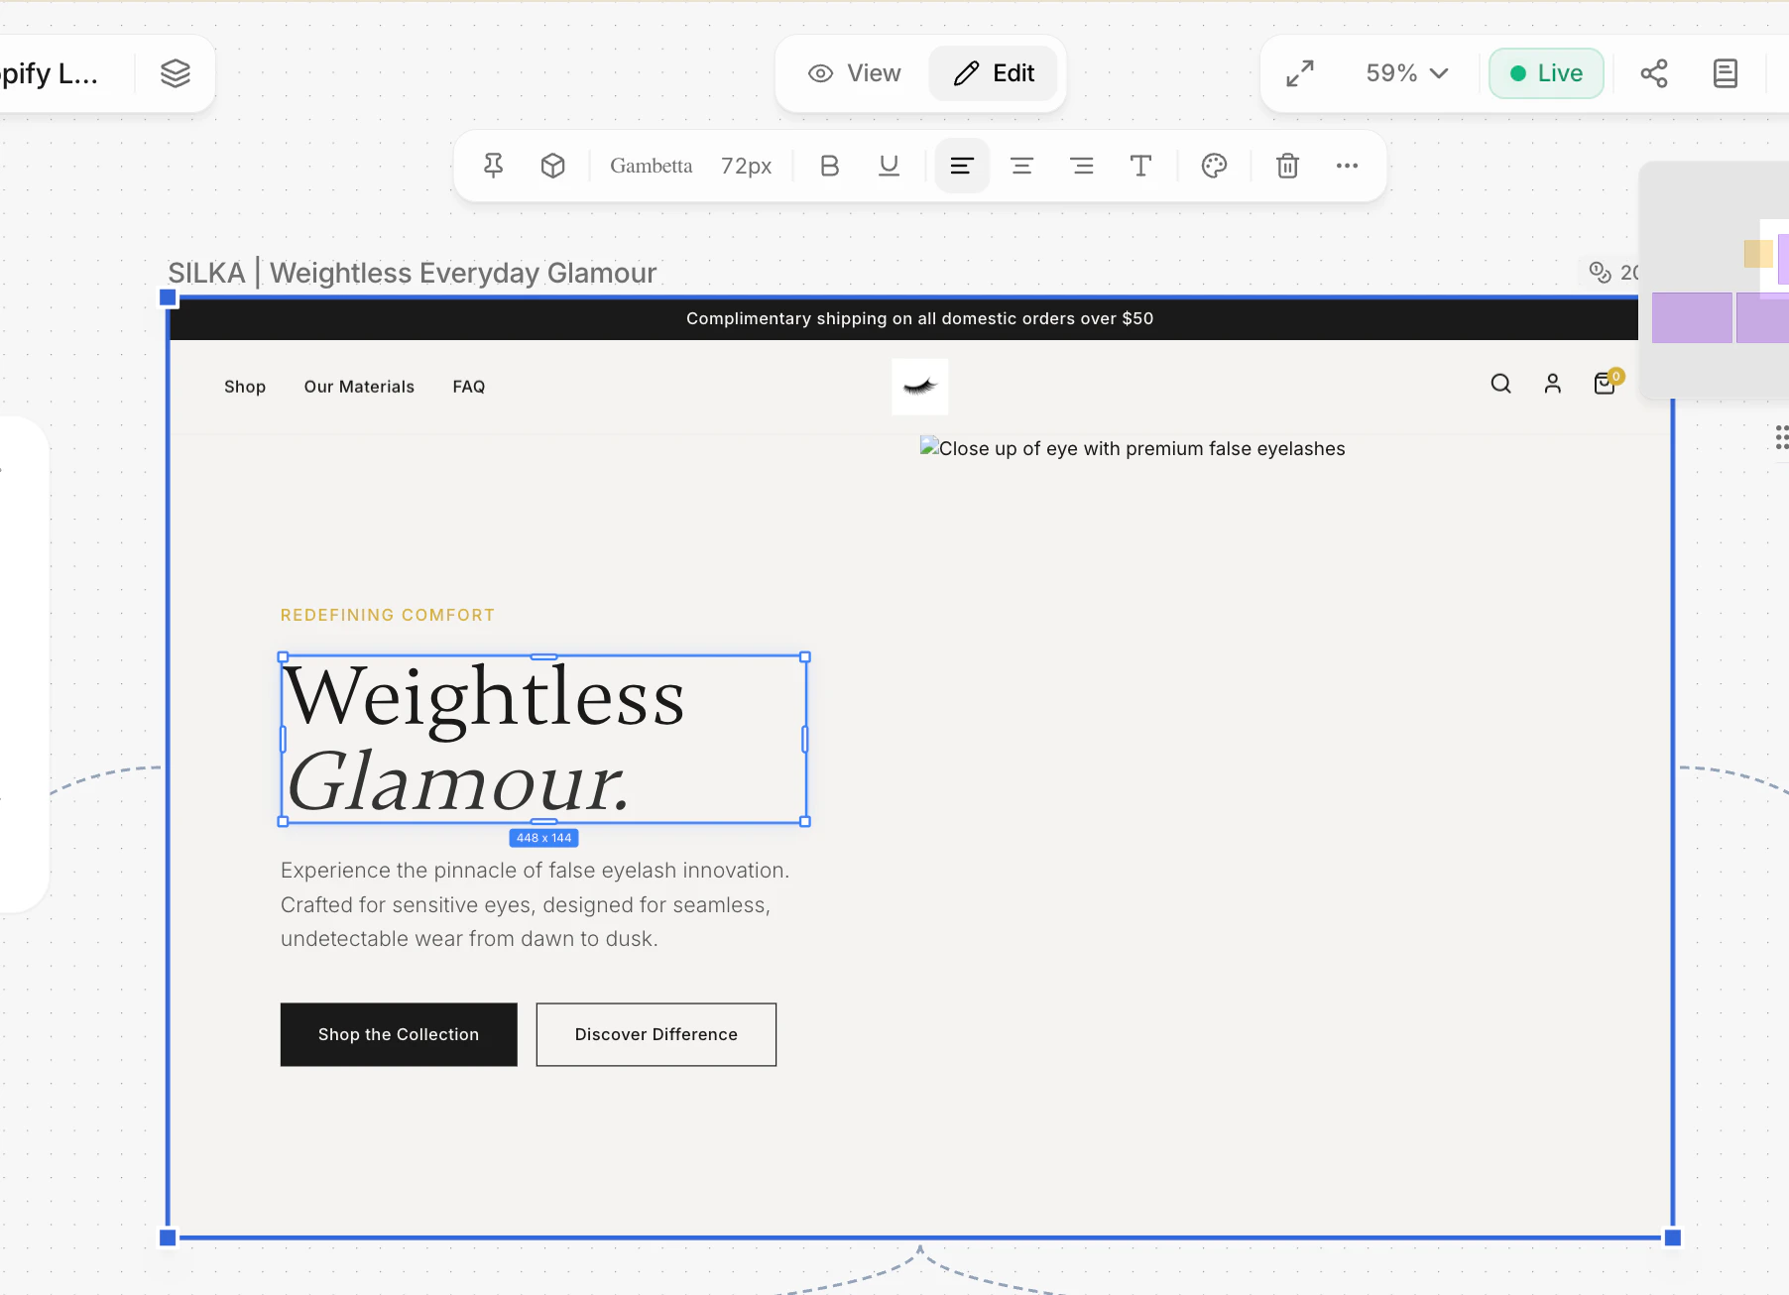The image size is (1789, 1295).
Task: Click the frame's bottom-right corner handle
Action: pyautogui.click(x=1673, y=1237)
